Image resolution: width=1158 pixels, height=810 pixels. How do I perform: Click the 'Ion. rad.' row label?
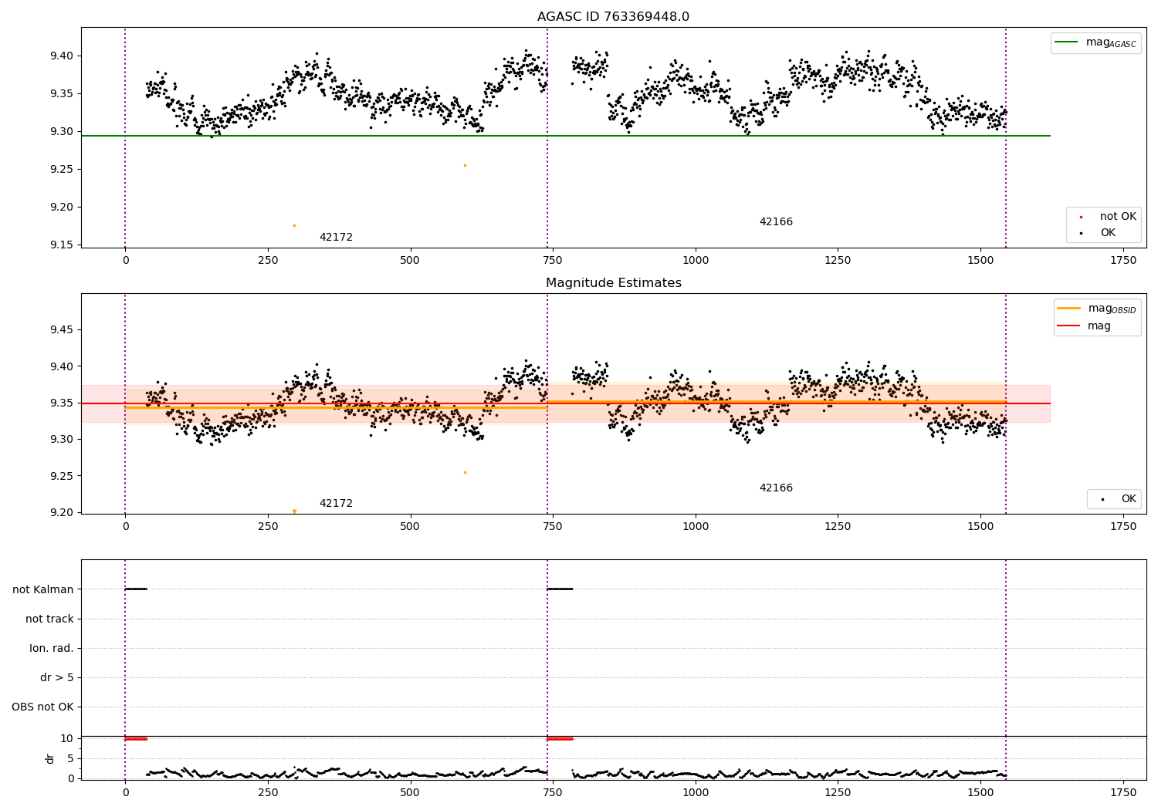(52, 648)
